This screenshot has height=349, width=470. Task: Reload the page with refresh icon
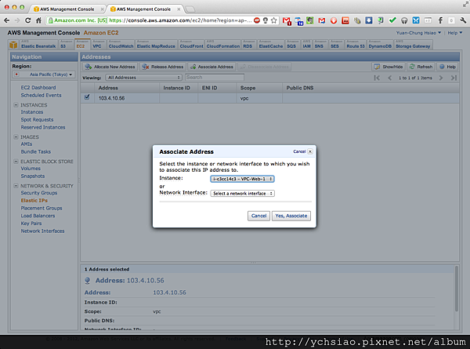click(28, 20)
